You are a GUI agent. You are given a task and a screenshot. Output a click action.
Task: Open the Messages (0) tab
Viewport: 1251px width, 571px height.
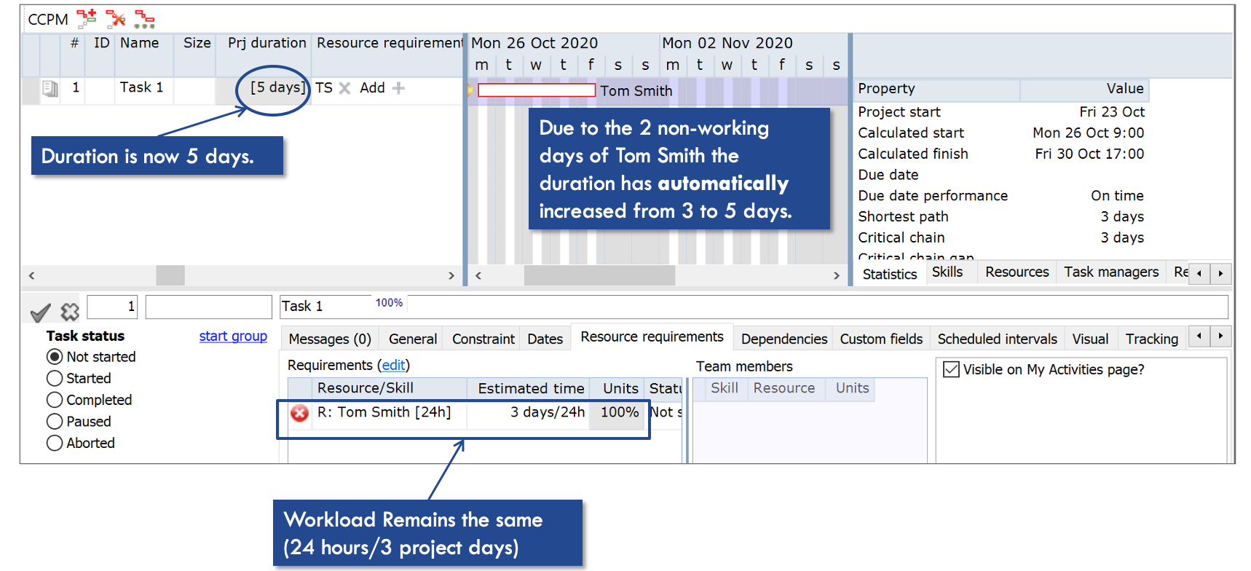(x=330, y=339)
